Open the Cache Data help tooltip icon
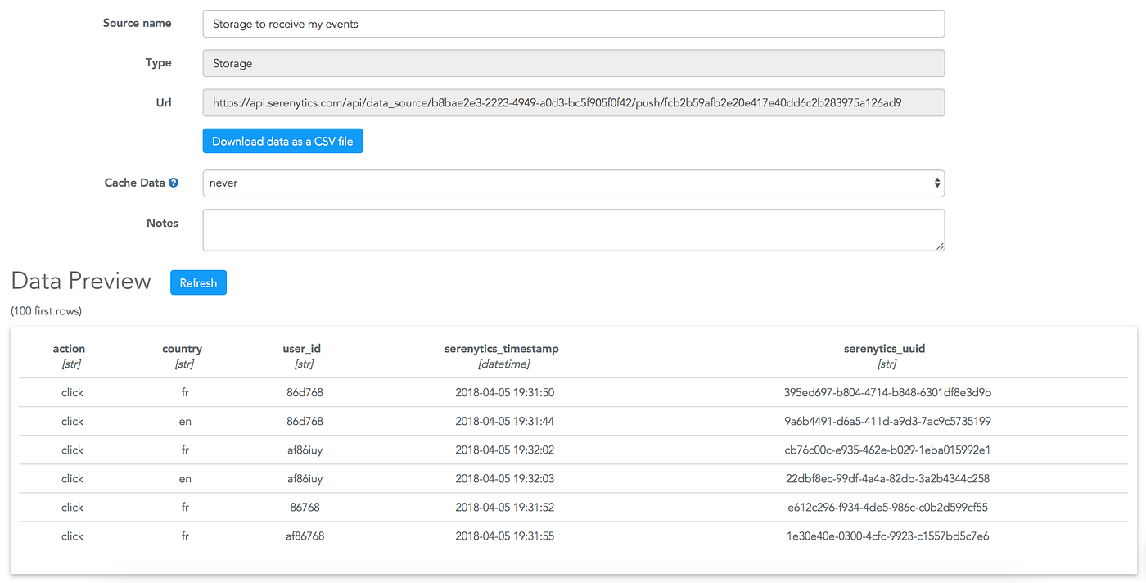The height and width of the screenshot is (583, 1146). click(173, 182)
